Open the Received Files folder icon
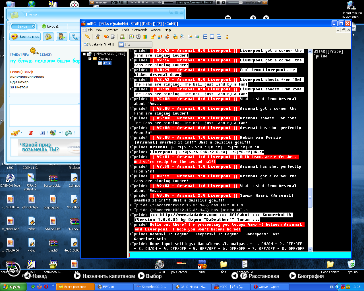The width and height of the screenshot is (364, 291). (x=175, y=37)
